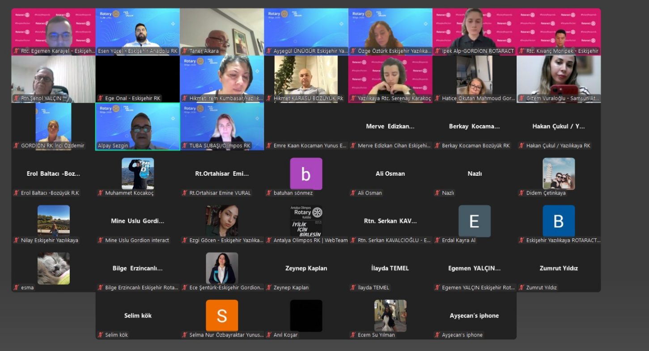Click the blue "B" avatar for Yazılıkaya ROTARACT
The width and height of the screenshot is (649, 351).
pyautogui.click(x=559, y=221)
